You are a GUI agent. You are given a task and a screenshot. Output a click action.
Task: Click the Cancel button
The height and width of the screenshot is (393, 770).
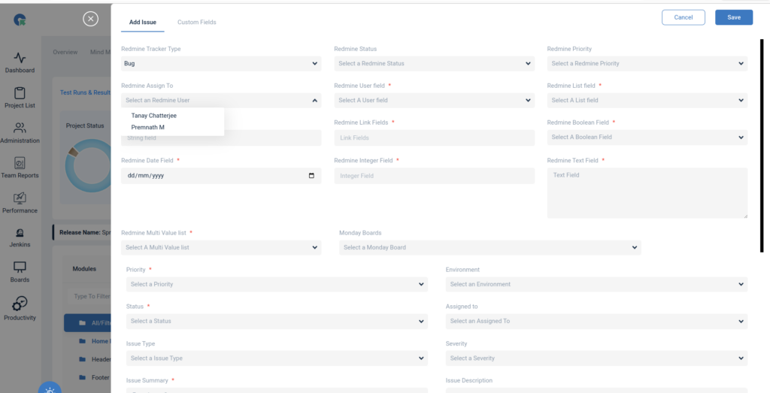click(683, 17)
